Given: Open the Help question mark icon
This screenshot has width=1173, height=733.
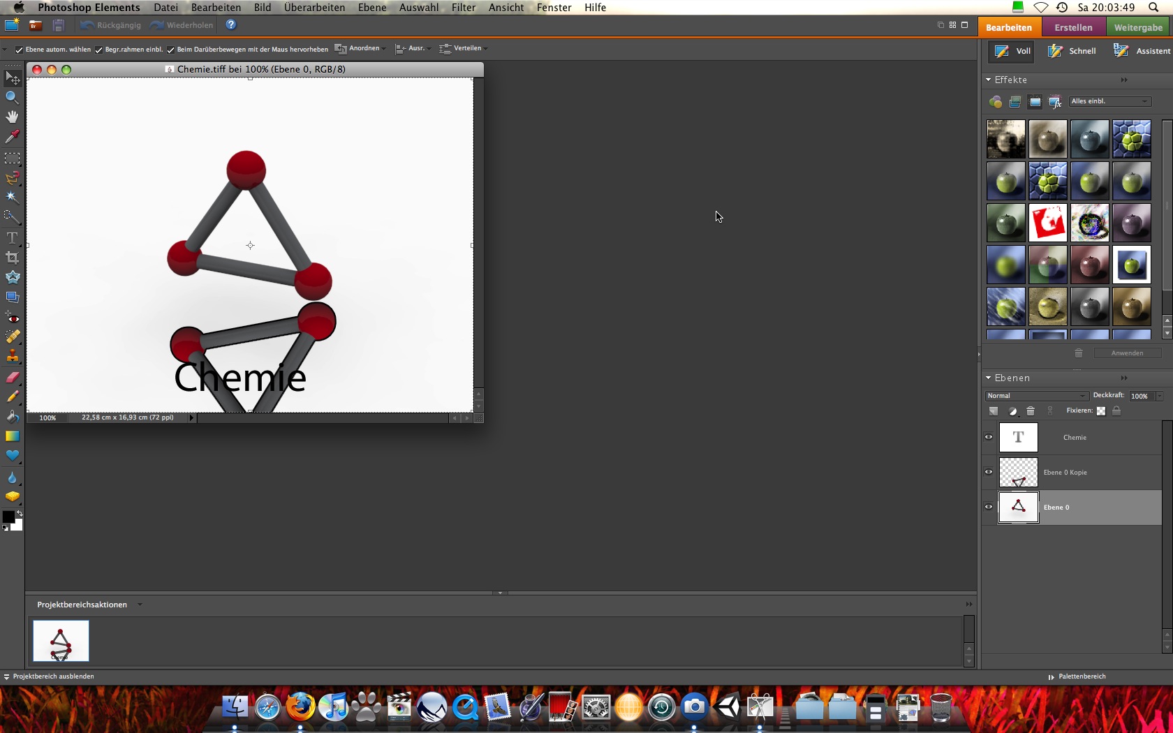Looking at the screenshot, I should pyautogui.click(x=231, y=25).
